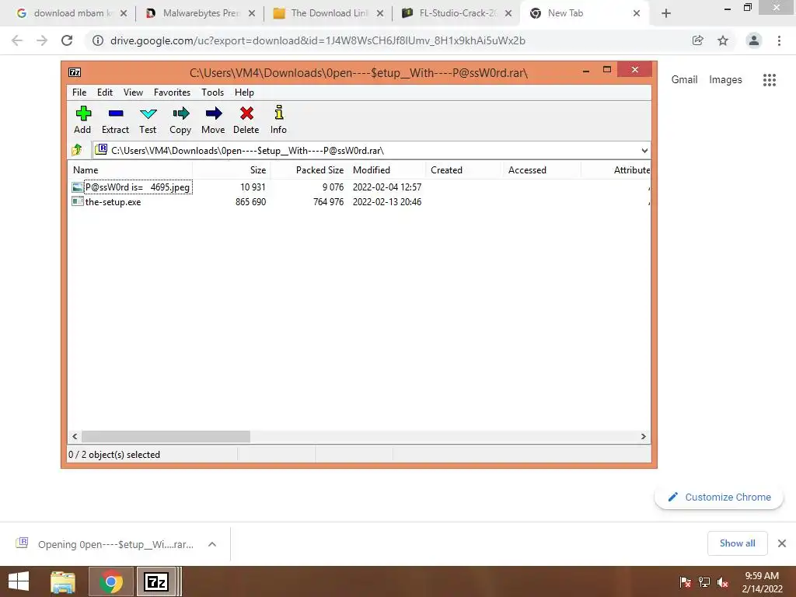This screenshot has height=597, width=796.
Task: Sort by the Accessed column header
Action: pyautogui.click(x=542, y=170)
